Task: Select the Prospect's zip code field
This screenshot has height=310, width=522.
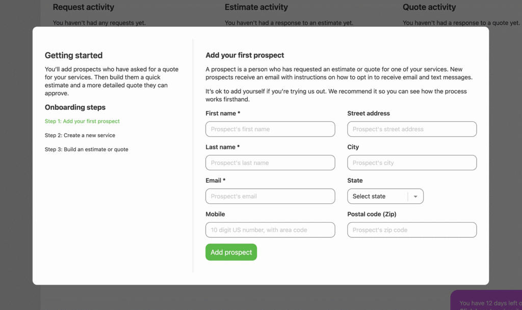Action: [x=412, y=230]
